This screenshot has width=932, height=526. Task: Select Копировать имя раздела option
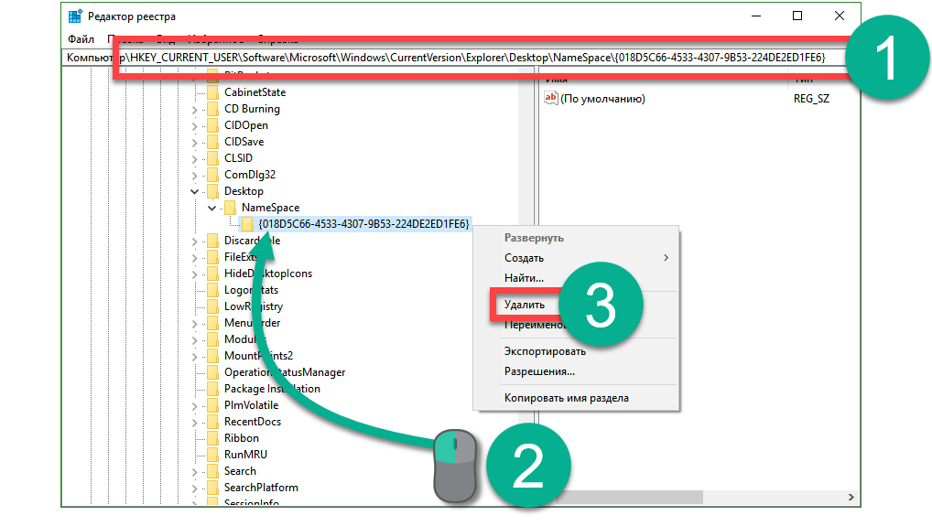(x=566, y=398)
